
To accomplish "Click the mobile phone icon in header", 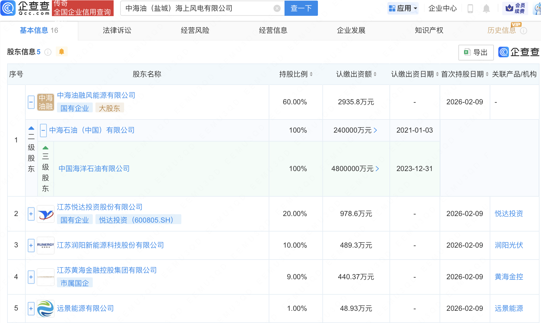I will point(470,9).
